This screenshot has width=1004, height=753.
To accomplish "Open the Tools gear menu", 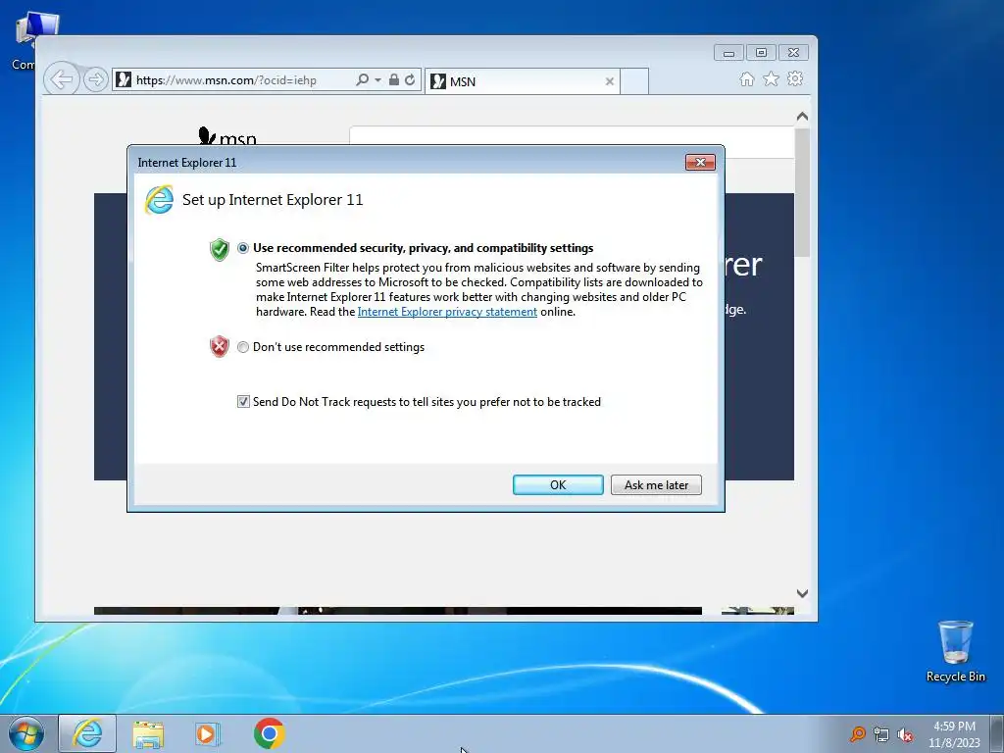I will pos(795,78).
